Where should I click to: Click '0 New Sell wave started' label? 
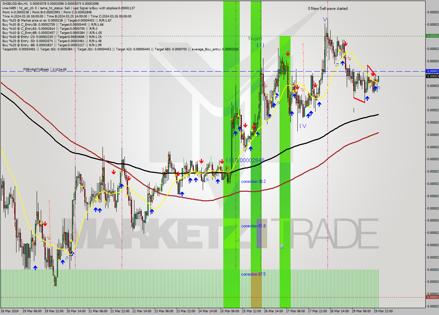(328, 9)
